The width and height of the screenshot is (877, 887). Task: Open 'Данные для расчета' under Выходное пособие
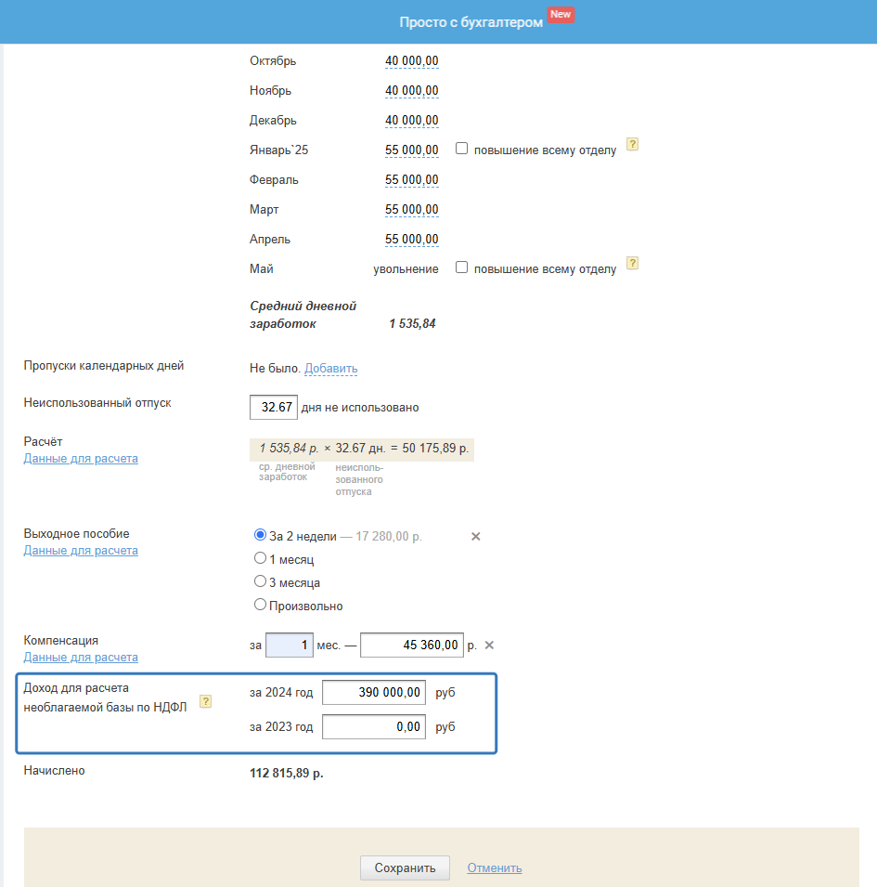pos(81,551)
